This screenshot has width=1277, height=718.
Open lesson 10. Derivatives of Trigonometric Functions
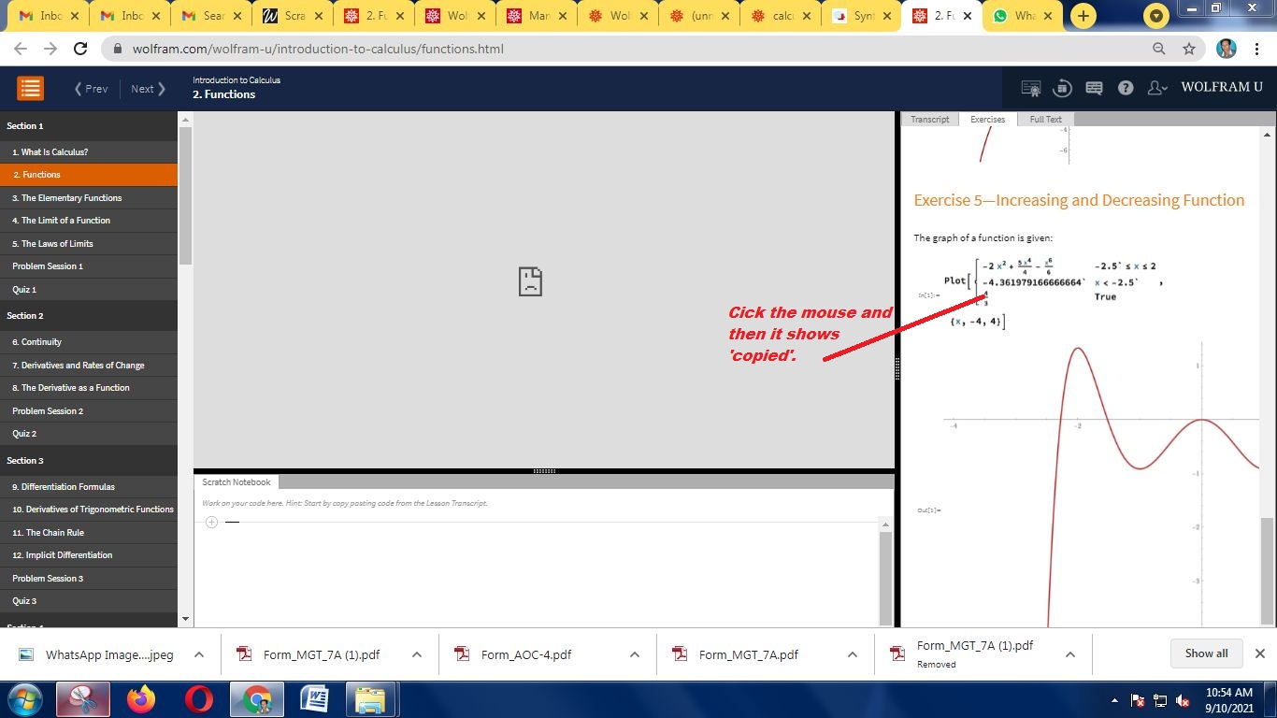pos(89,510)
